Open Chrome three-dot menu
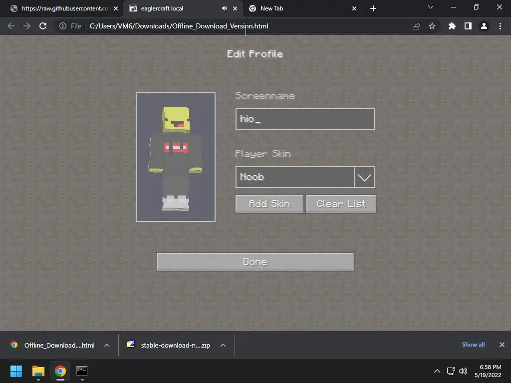Image resolution: width=511 pixels, height=383 pixels. tap(500, 26)
